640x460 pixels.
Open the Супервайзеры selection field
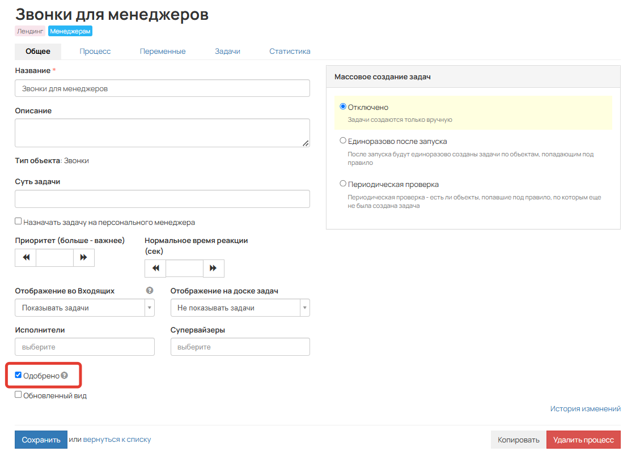click(240, 346)
